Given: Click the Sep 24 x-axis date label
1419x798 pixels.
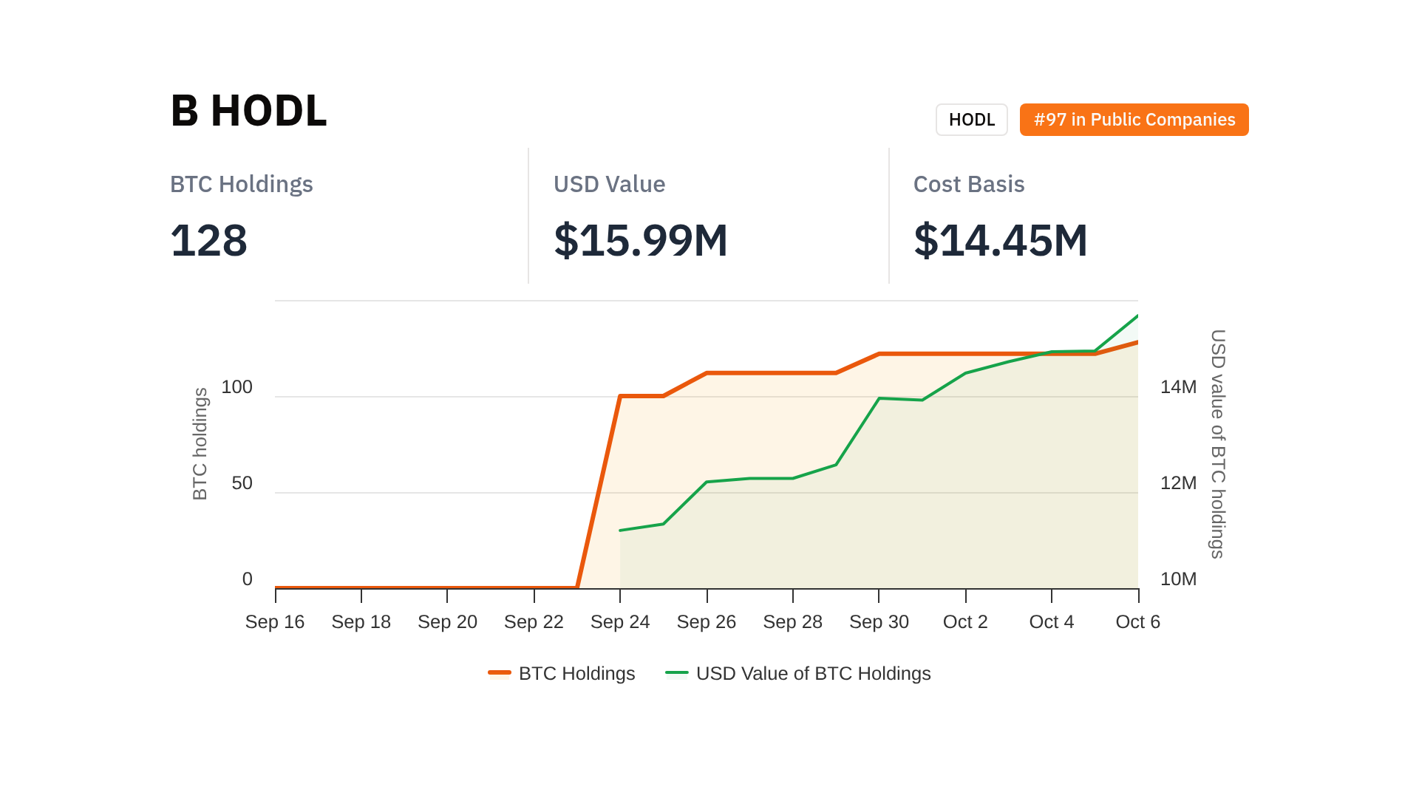Looking at the screenshot, I should pyautogui.click(x=619, y=621).
